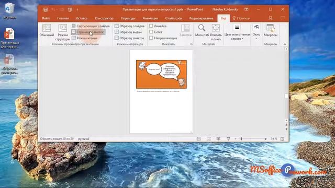Switch to the Рецензирование tab
This screenshot has height=188, width=335.
tap(201, 18)
